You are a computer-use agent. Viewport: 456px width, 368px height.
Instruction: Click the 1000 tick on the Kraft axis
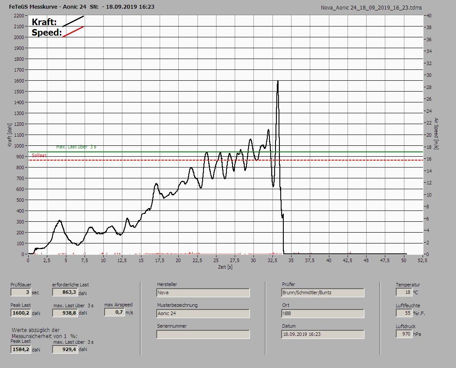coord(19,146)
